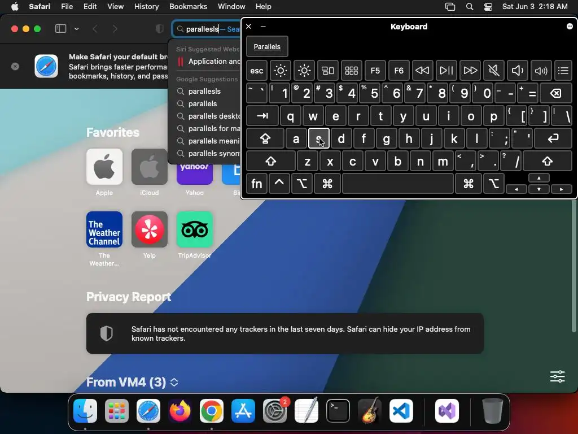Screen dimensions: 578x434
Task: Toggle the right command key
Action: [x=468, y=184]
